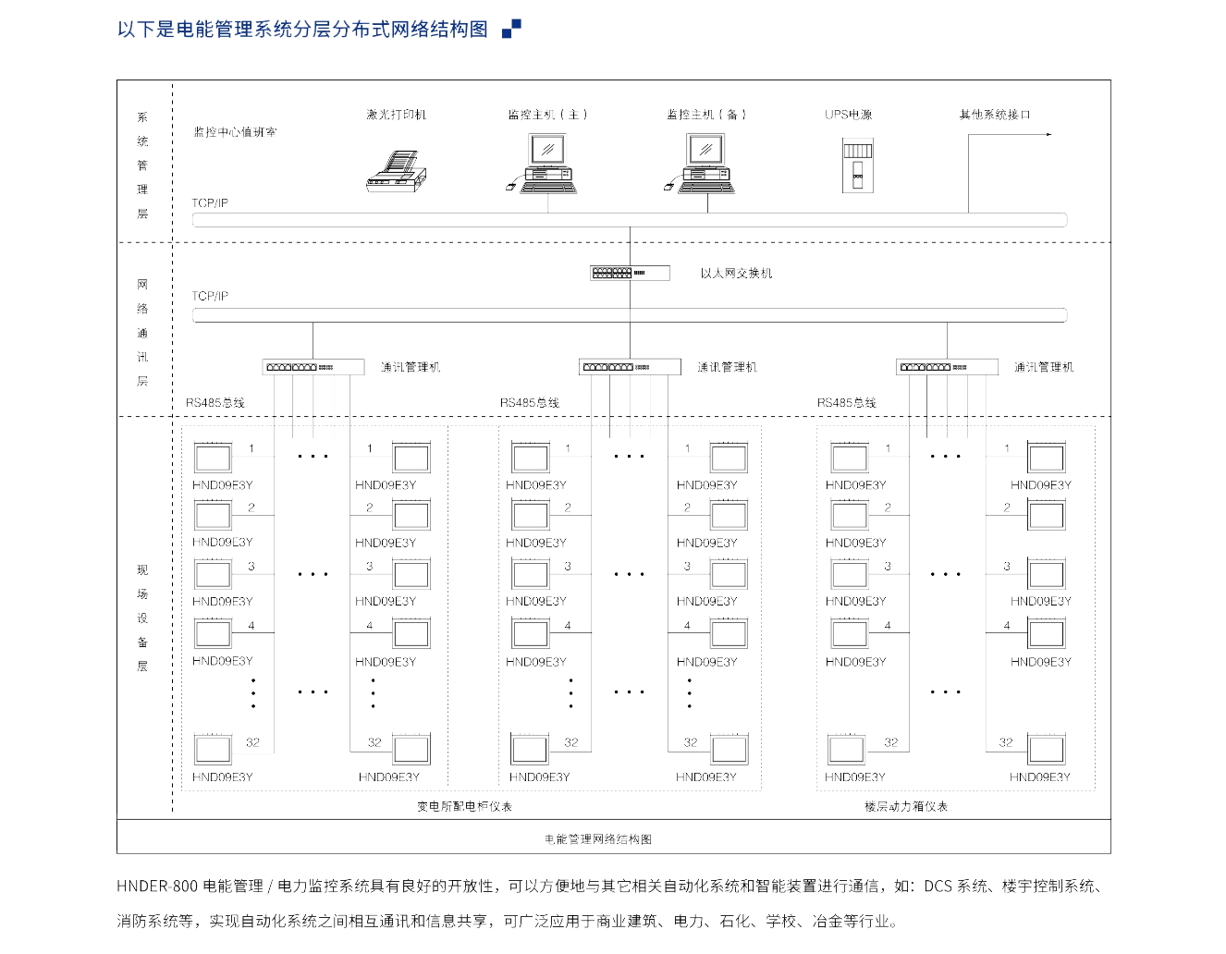Select the backup monitoring host computer (监控主机 备)

tap(705, 163)
